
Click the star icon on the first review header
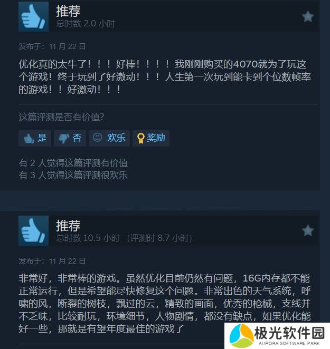(308, 17)
